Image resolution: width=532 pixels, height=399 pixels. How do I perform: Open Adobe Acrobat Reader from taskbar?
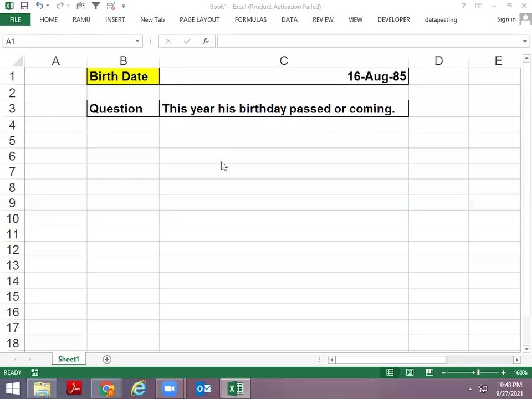point(75,389)
